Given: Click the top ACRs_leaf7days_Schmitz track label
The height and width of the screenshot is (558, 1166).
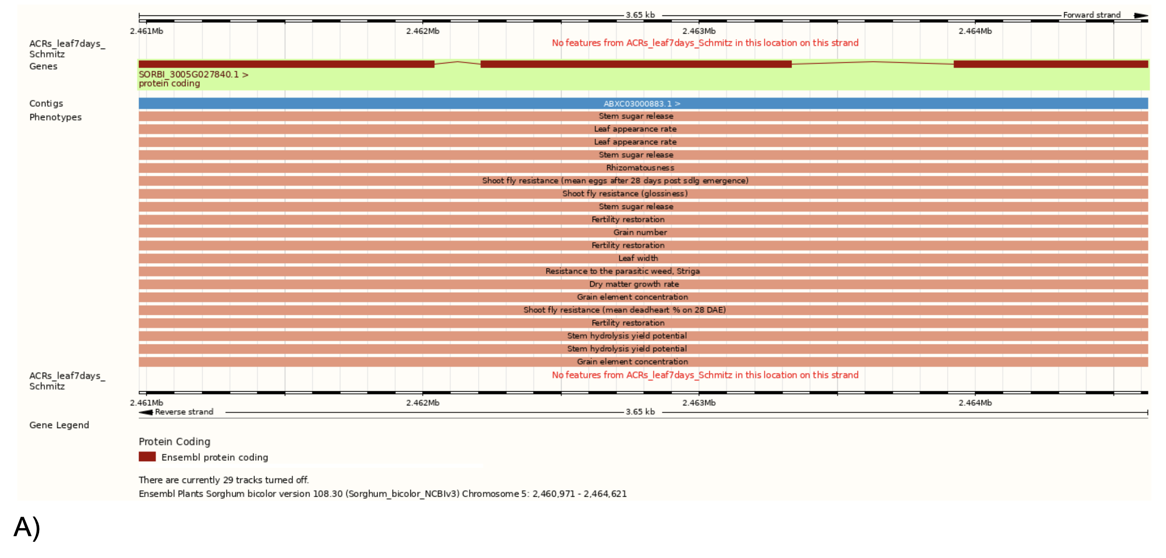Looking at the screenshot, I should tap(67, 49).
